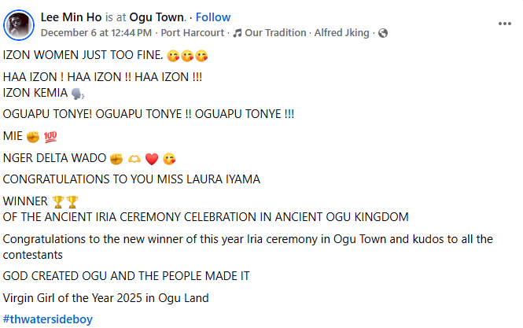The height and width of the screenshot is (328, 523).
Task: Click the kissing face emojis after TOO FINE
Action: coord(189,56)
